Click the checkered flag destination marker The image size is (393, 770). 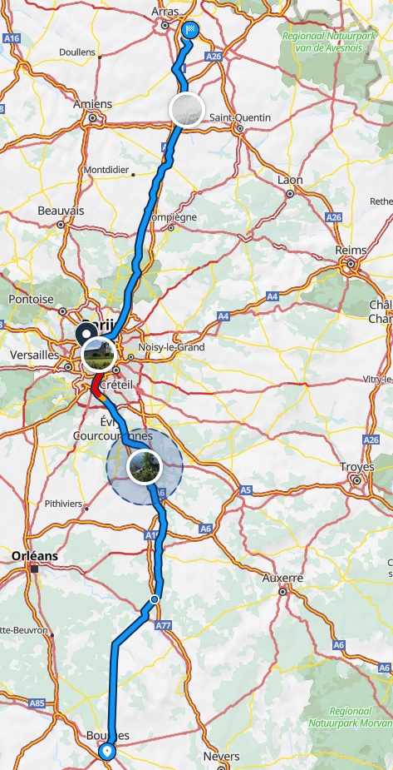pos(190,31)
